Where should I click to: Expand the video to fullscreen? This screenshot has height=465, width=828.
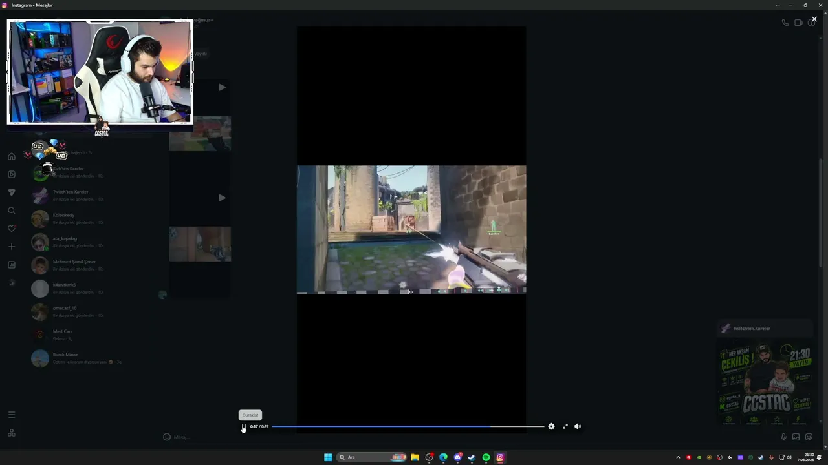click(x=565, y=426)
